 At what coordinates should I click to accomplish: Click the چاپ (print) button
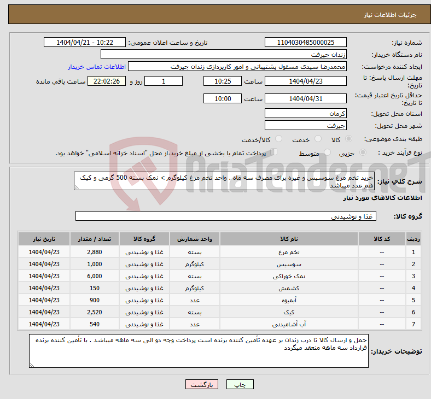[x=240, y=384]
